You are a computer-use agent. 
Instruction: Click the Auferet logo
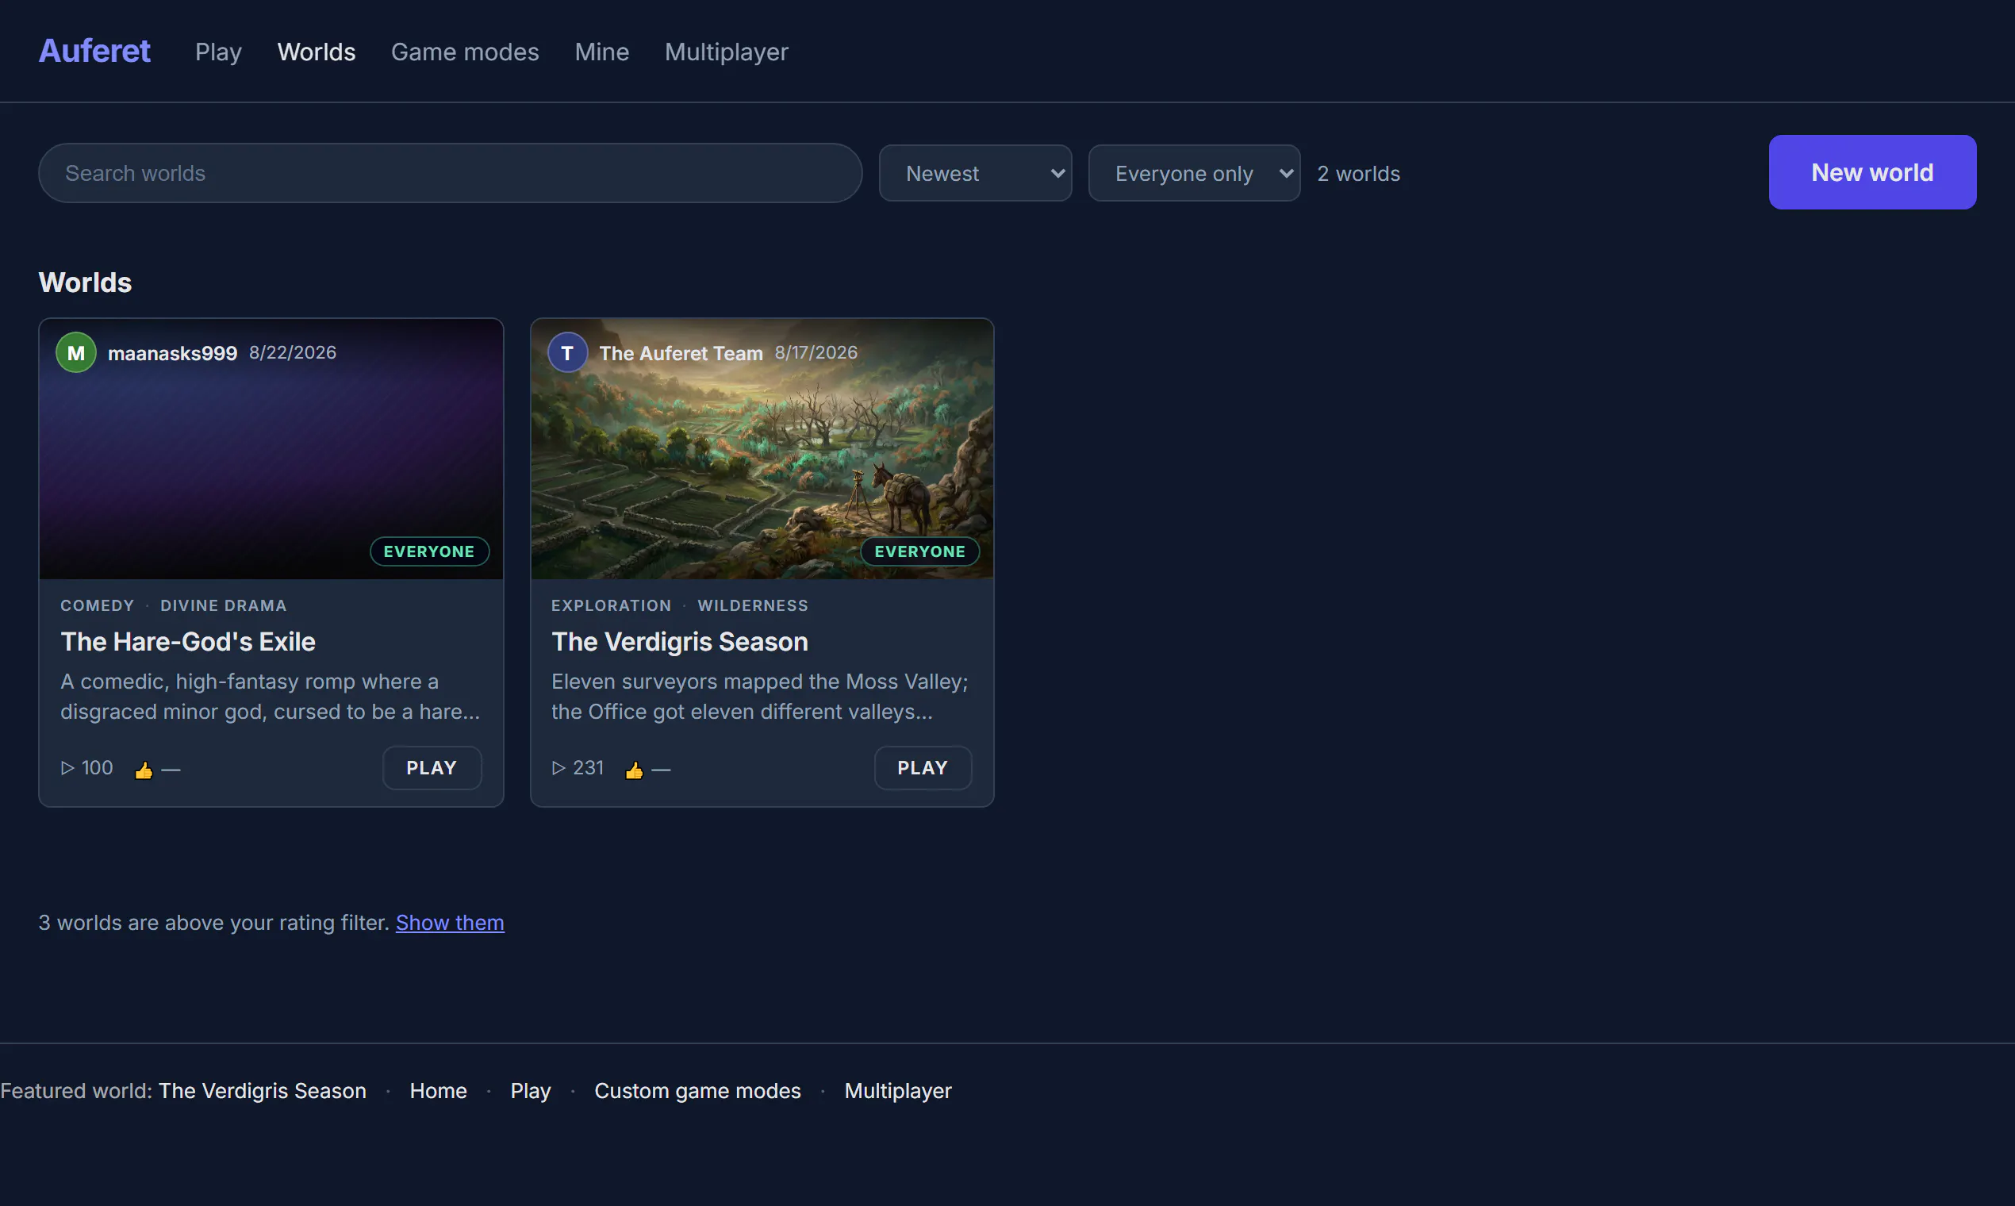tap(94, 52)
